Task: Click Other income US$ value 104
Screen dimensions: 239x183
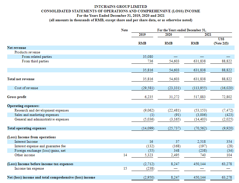Action: [229, 155]
